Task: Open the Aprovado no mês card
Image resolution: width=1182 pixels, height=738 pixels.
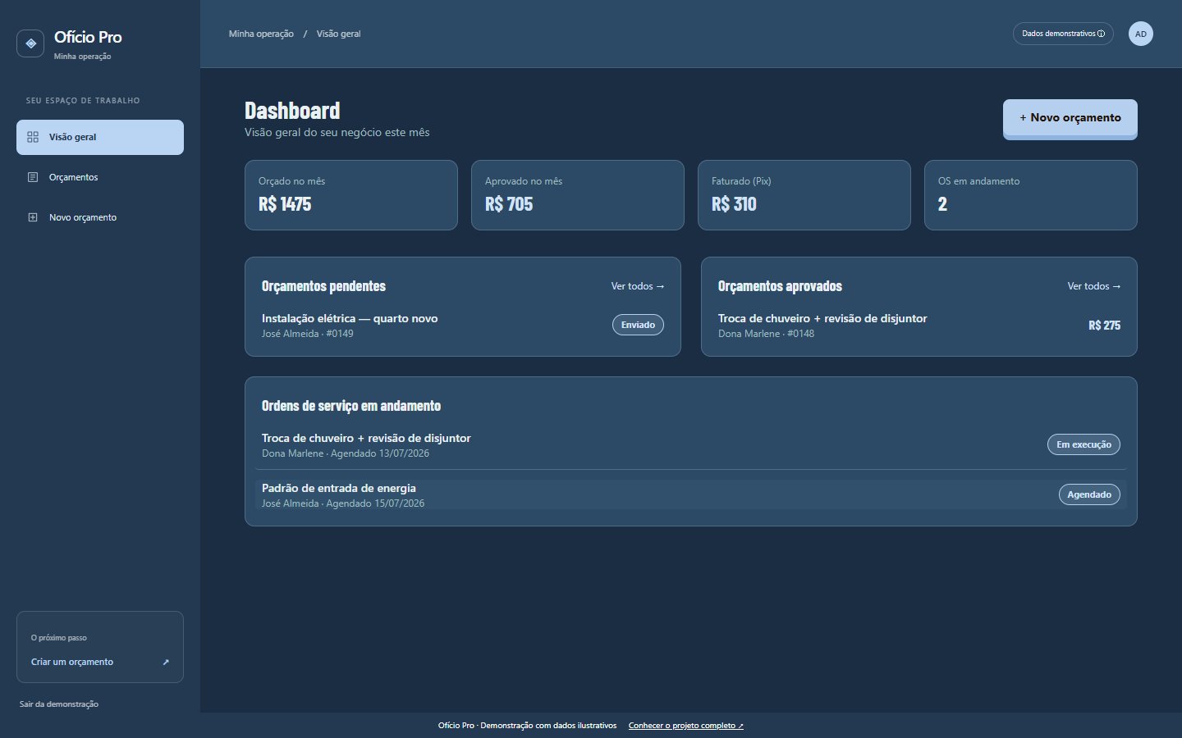Action: pyautogui.click(x=578, y=195)
